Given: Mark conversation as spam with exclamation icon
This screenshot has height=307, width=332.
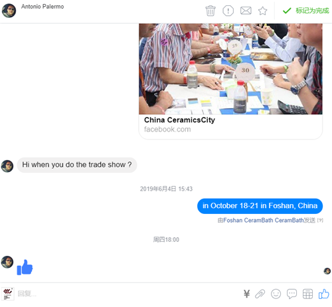Looking at the screenshot, I should click(228, 11).
